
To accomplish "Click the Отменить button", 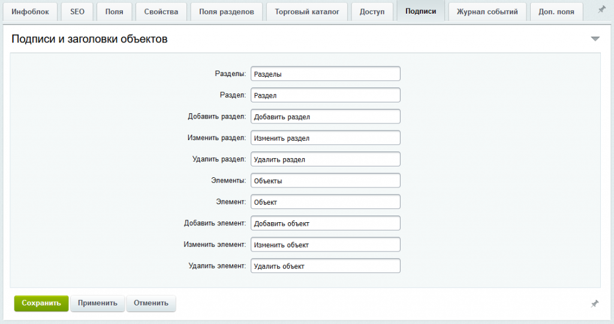I will point(151,303).
